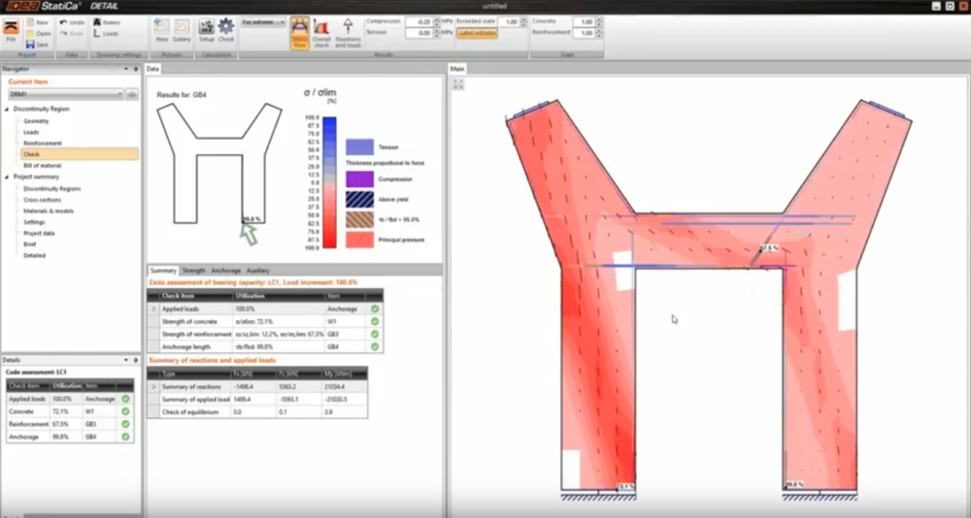This screenshot has height=518, width=971.
Task: Open the DRM1 current item dropdown
Action: [x=66, y=94]
